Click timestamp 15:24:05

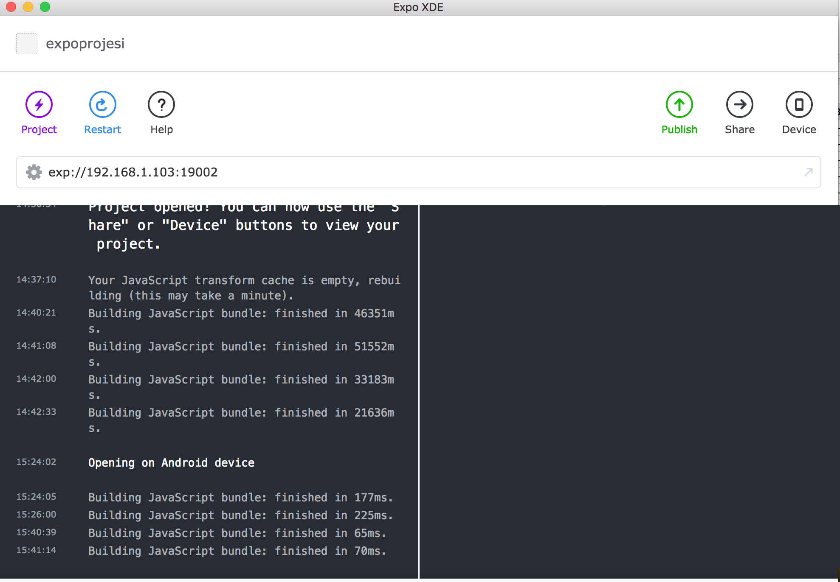pos(36,497)
